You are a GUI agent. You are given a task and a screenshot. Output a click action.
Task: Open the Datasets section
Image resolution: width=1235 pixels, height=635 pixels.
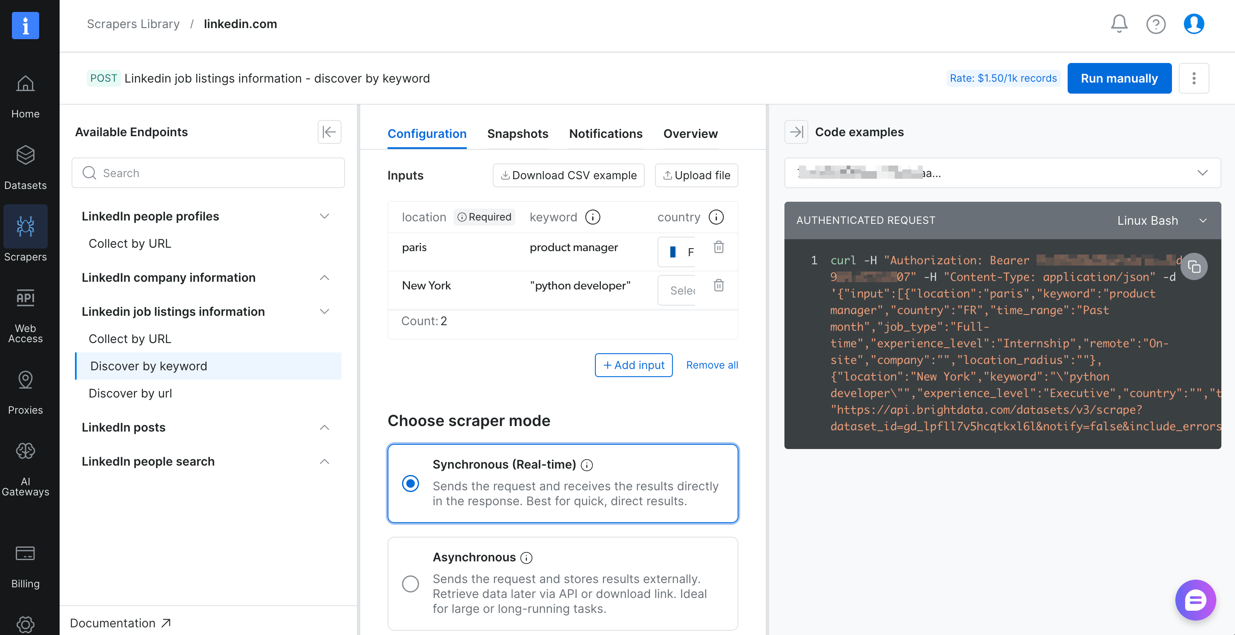point(26,168)
